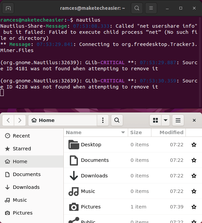Click the Downloads folder name in list

pyautogui.click(x=94, y=176)
